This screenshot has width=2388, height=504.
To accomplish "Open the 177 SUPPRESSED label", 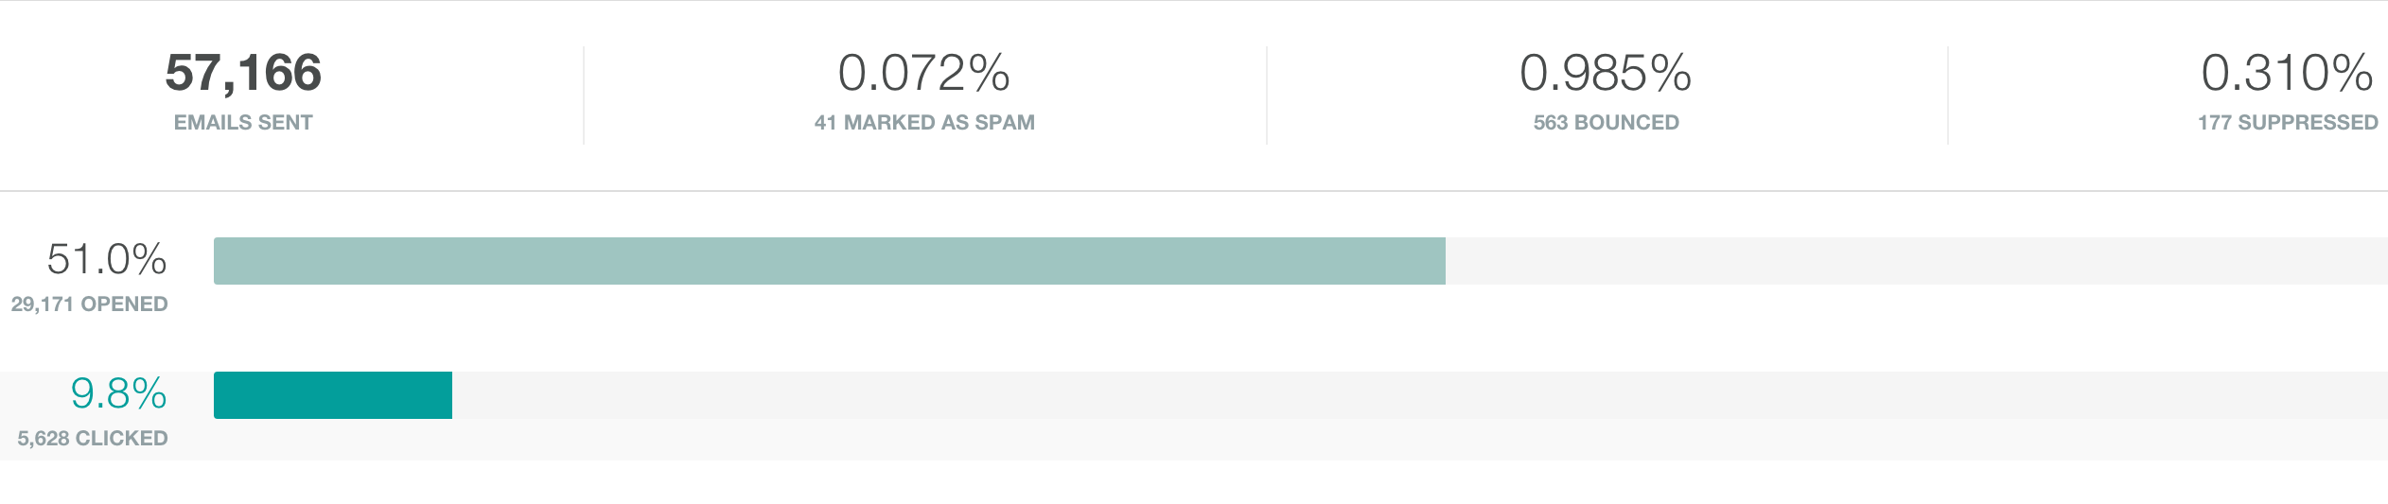I will (2287, 123).
